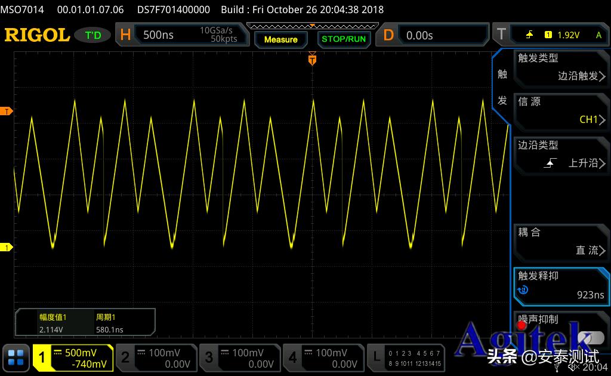
Task: Open the trigger T 1.92V info panel
Action: pyautogui.click(x=549, y=35)
